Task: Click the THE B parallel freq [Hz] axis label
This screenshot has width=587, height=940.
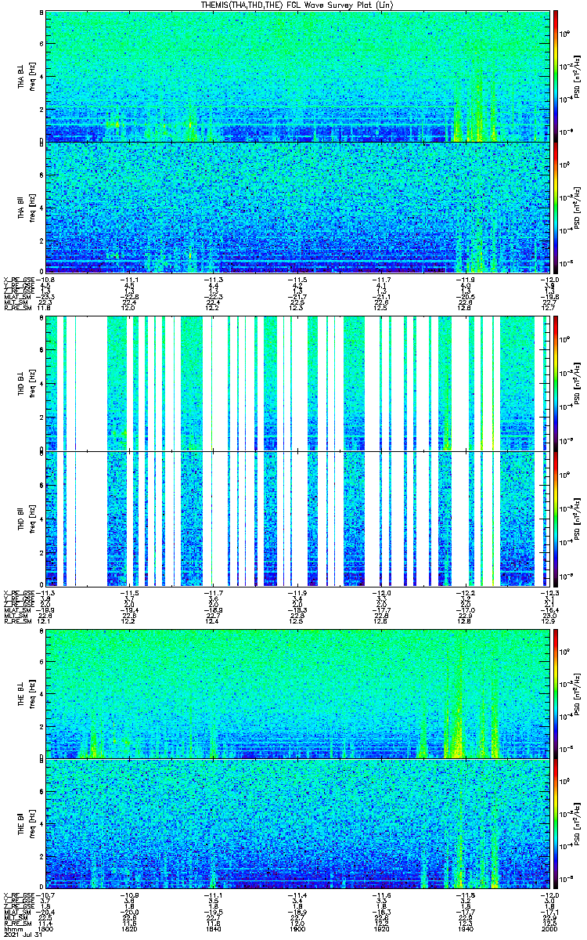Action: [31, 823]
